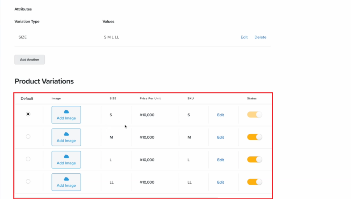This screenshot has height=199, width=351.
Task: Disable status switch for M variation
Action: pyautogui.click(x=255, y=137)
